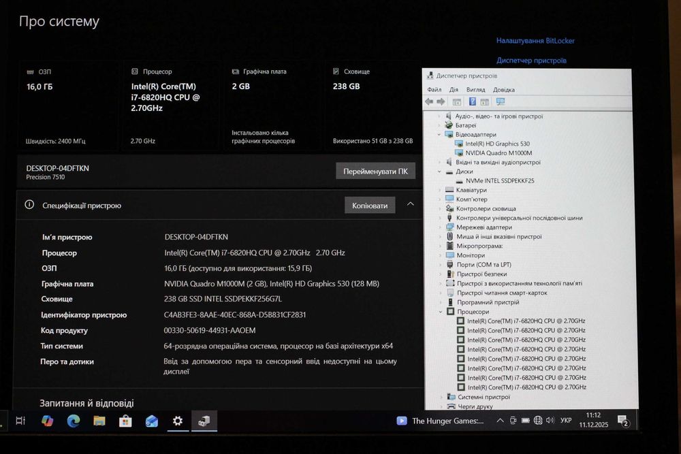Open the Довідка menu in Device Manager
The image size is (681, 454).
[x=504, y=89]
